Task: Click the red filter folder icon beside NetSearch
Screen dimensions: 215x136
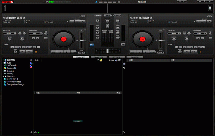Action: (31, 67)
